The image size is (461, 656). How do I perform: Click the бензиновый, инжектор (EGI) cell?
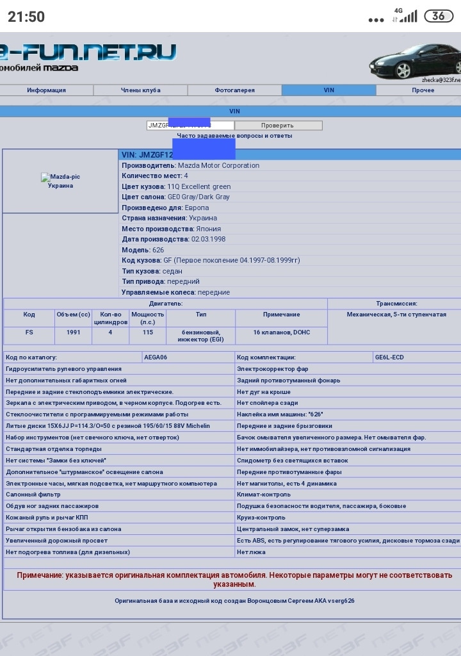click(201, 336)
